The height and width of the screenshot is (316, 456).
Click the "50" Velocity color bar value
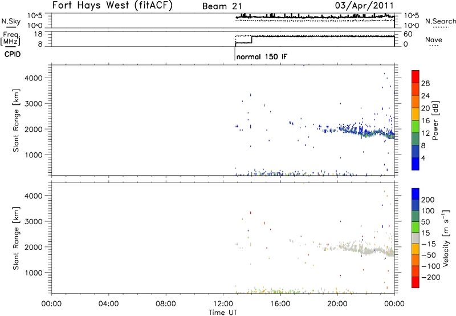tap(426, 222)
